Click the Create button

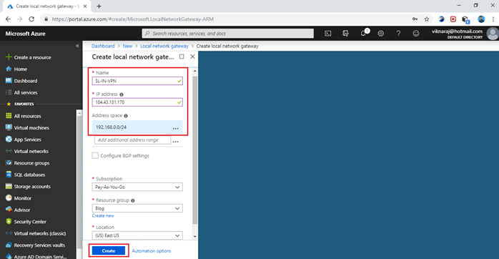point(109,250)
